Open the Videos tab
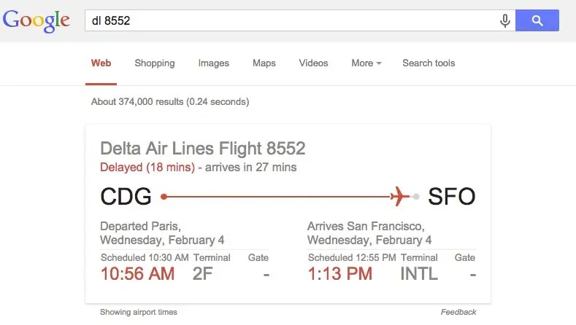The height and width of the screenshot is (325, 576). click(x=314, y=63)
